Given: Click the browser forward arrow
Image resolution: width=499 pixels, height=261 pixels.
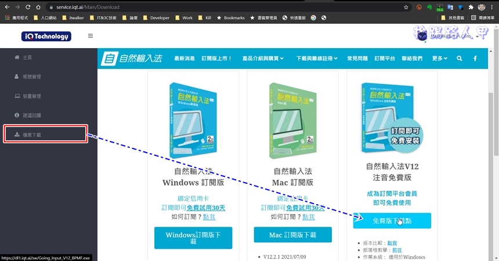Looking at the screenshot, I should click(17, 7).
